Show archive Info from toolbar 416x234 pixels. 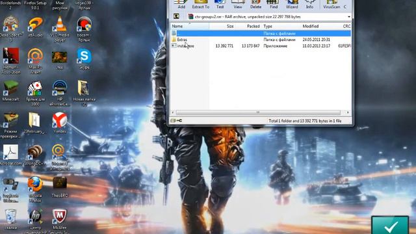coord(309,5)
